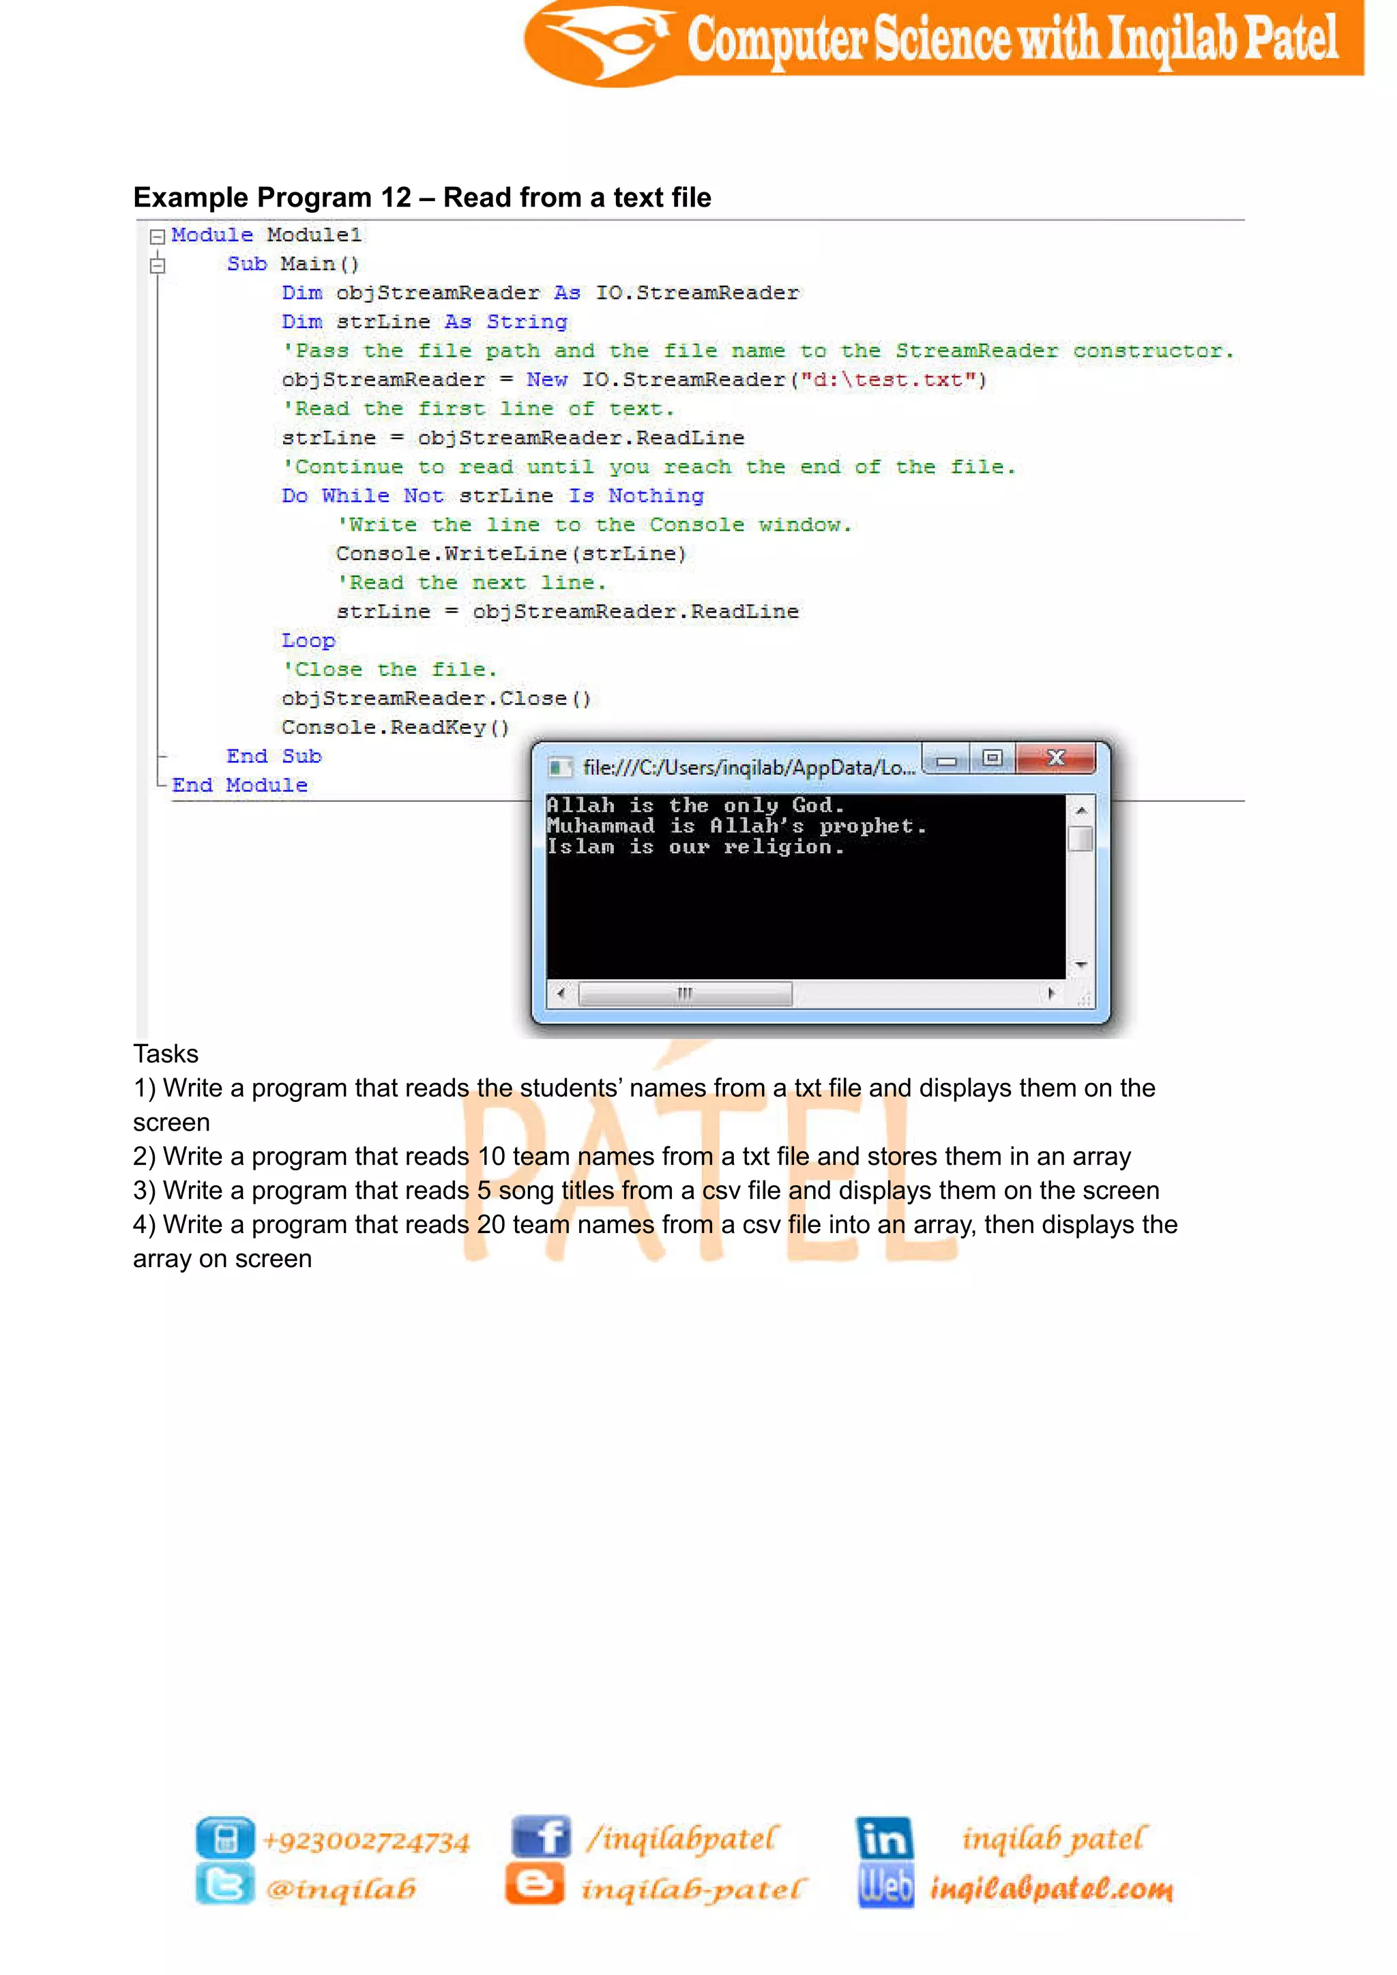Screen dimensions: 1397x1975
Task: Click the comment 'Read the first line of text.
Action: pyautogui.click(x=478, y=409)
